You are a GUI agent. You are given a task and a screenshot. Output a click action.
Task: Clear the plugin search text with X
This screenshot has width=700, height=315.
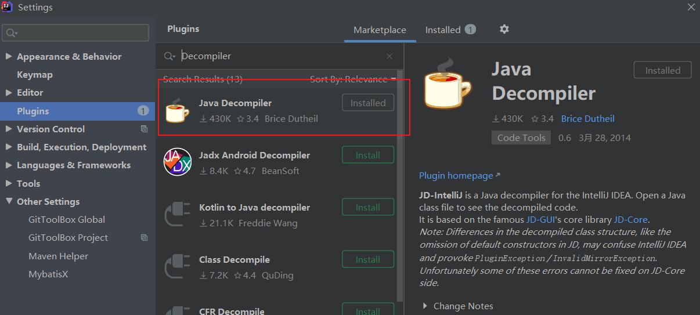[389, 56]
